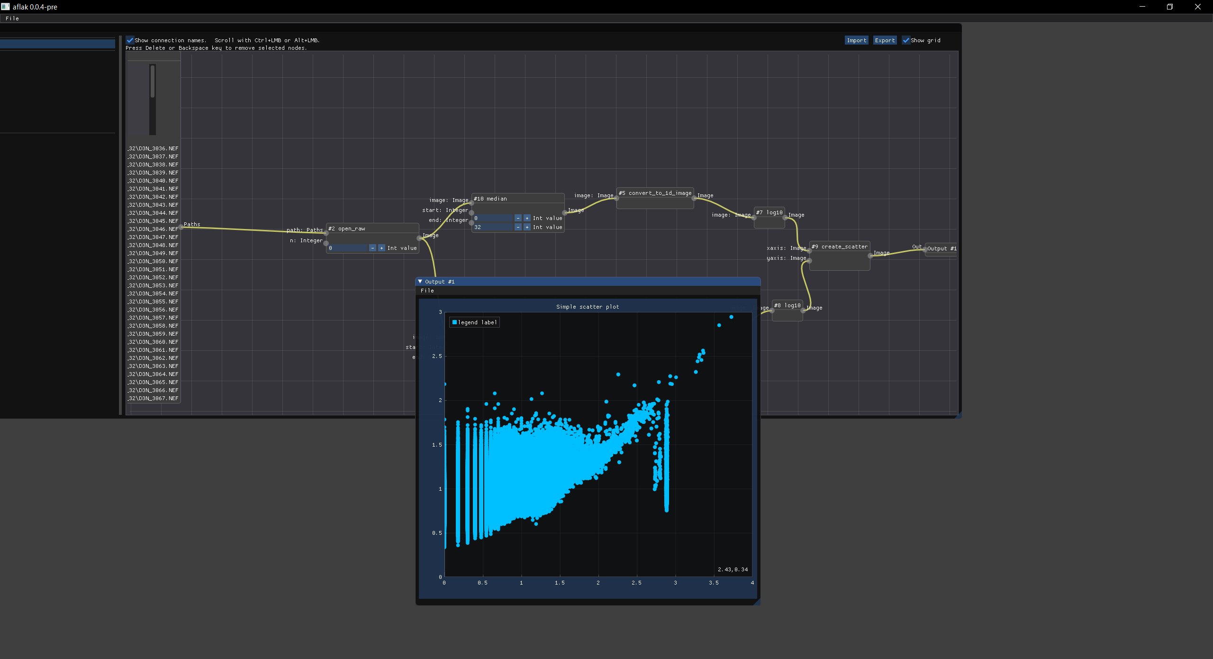Decrement the open_raw n Int value
The image size is (1213, 659).
[x=372, y=248]
